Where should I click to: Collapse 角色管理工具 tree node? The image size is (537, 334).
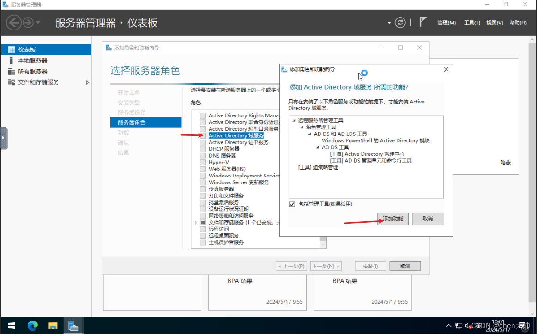[302, 127]
